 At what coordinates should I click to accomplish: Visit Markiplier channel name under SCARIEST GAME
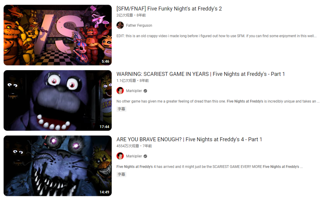click(134, 91)
